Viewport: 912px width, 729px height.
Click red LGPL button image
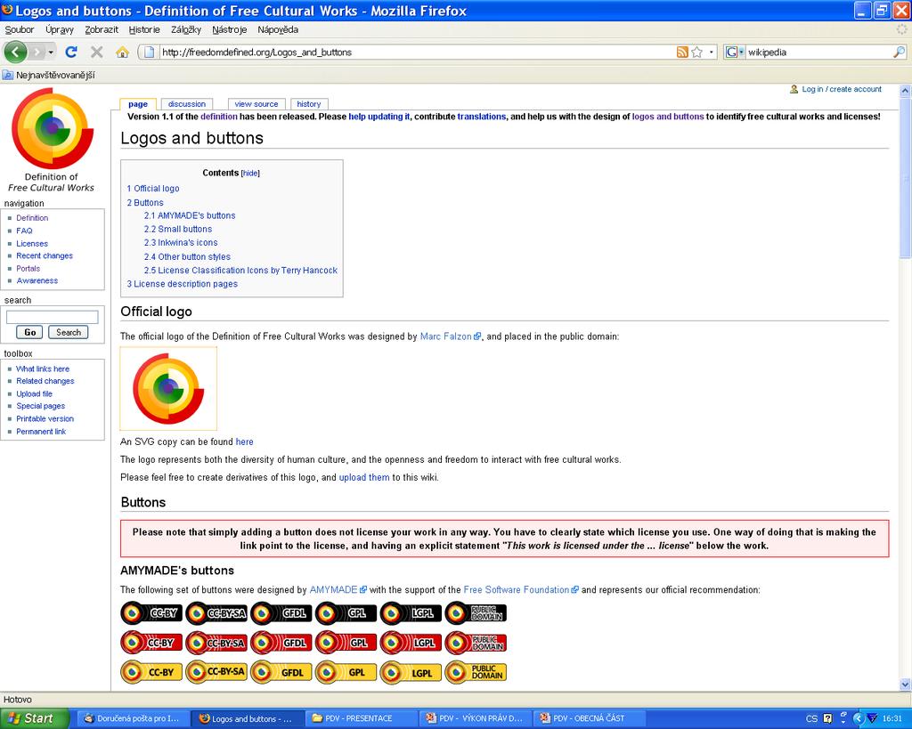tap(411, 643)
